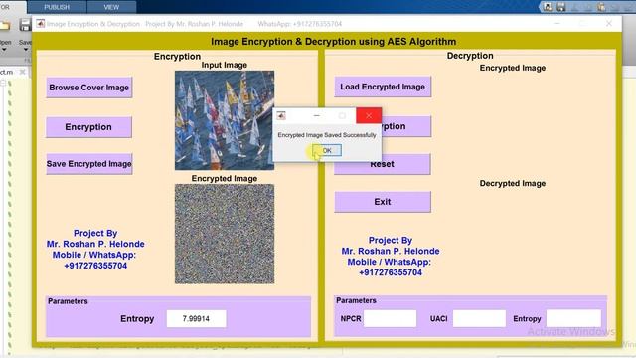Click the left-panel phone number +917276355704
Image resolution: width=636 pixels, height=358 pixels.
[x=95, y=266]
